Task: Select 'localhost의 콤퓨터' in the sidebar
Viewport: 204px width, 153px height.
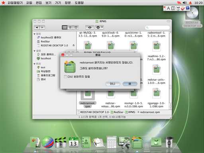Action: [x=49, y=37]
